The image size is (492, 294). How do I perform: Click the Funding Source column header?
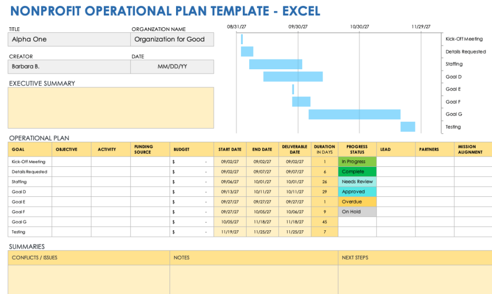150,149
